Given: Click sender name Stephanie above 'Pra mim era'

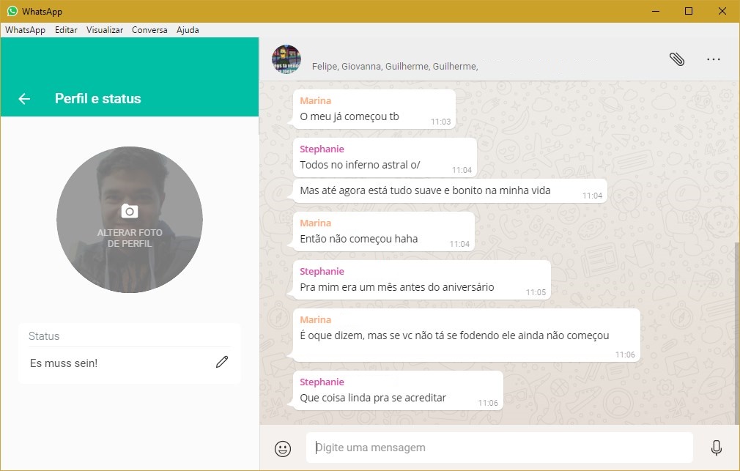Looking at the screenshot, I should coord(322,271).
